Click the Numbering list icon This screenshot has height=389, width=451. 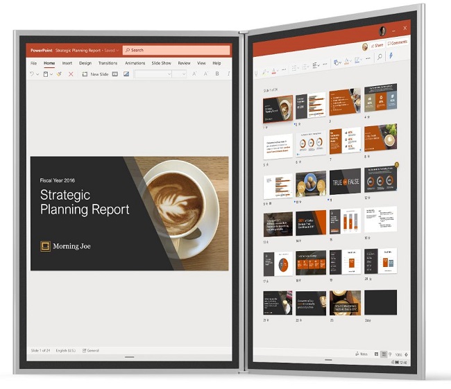coord(305,67)
